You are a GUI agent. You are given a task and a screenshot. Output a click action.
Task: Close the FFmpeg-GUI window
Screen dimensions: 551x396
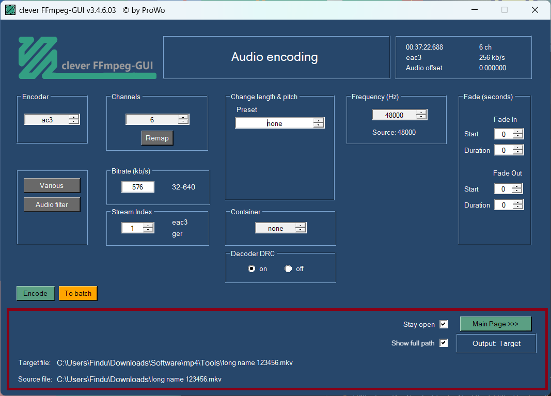[535, 10]
